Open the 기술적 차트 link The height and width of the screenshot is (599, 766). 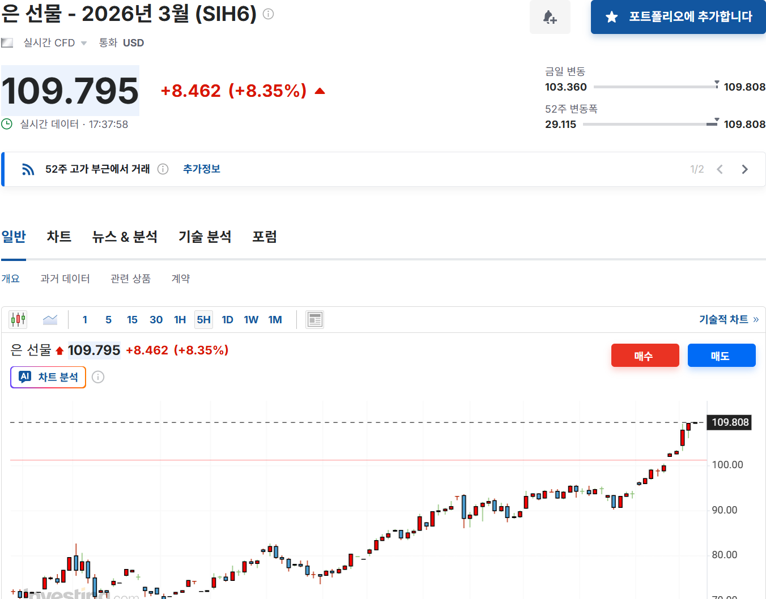pos(728,319)
